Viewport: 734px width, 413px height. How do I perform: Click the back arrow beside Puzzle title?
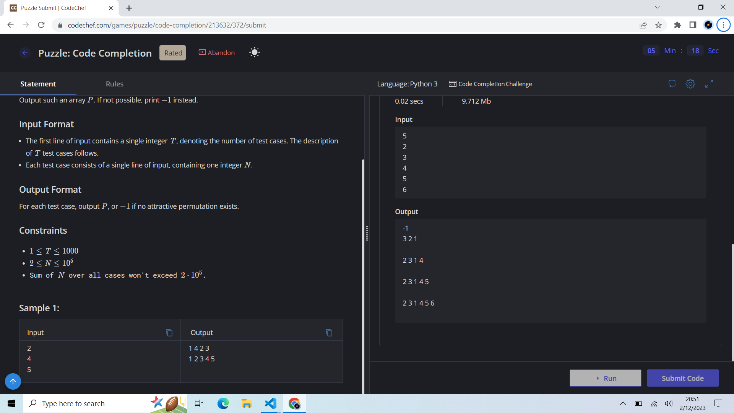click(25, 53)
